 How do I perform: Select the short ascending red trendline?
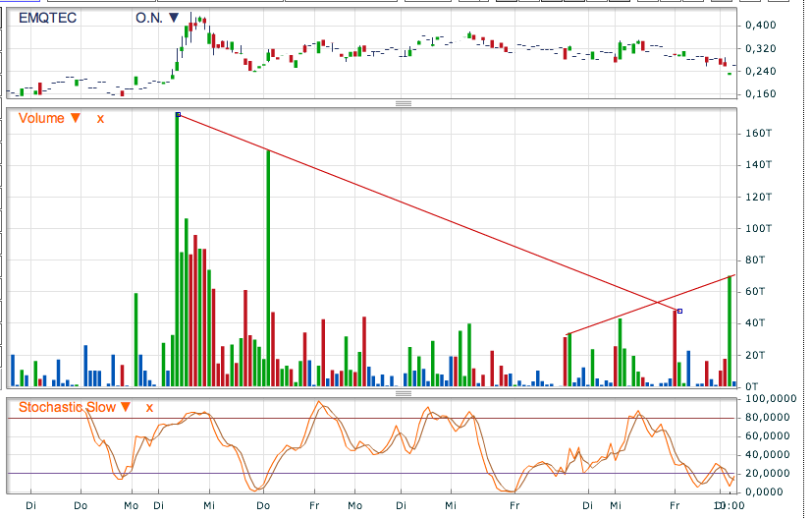pos(651,305)
